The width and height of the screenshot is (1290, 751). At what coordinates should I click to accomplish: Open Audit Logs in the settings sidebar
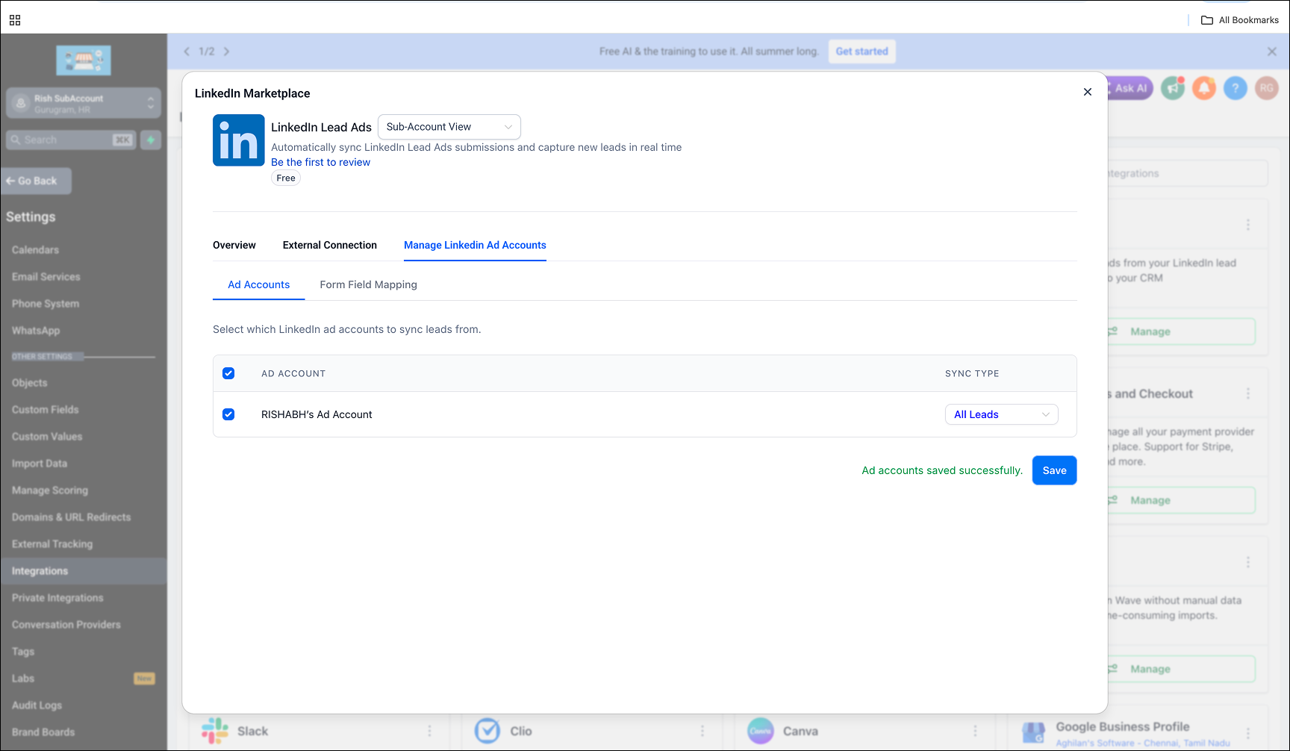37,705
